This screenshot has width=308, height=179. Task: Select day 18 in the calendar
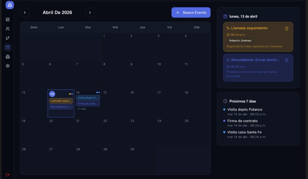pos(196,103)
